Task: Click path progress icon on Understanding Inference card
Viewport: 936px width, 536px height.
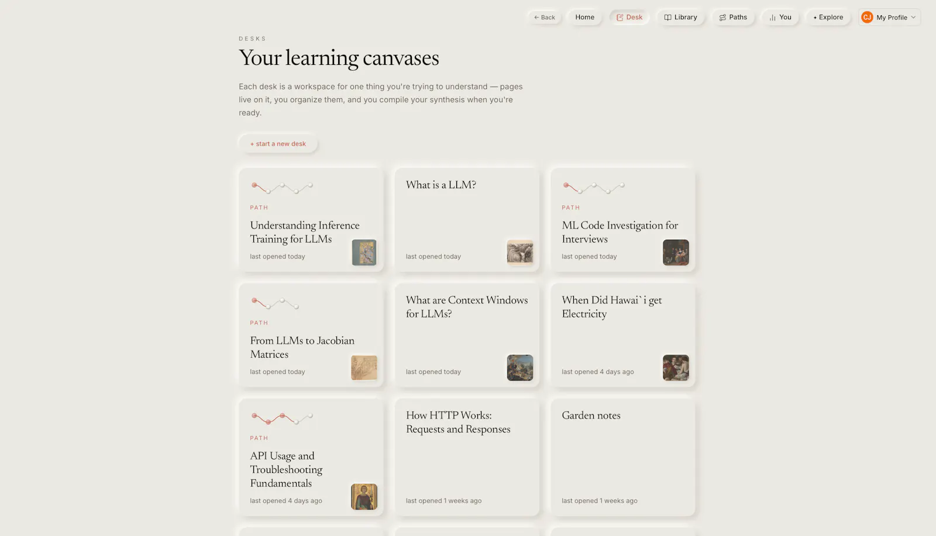Action: click(x=282, y=188)
